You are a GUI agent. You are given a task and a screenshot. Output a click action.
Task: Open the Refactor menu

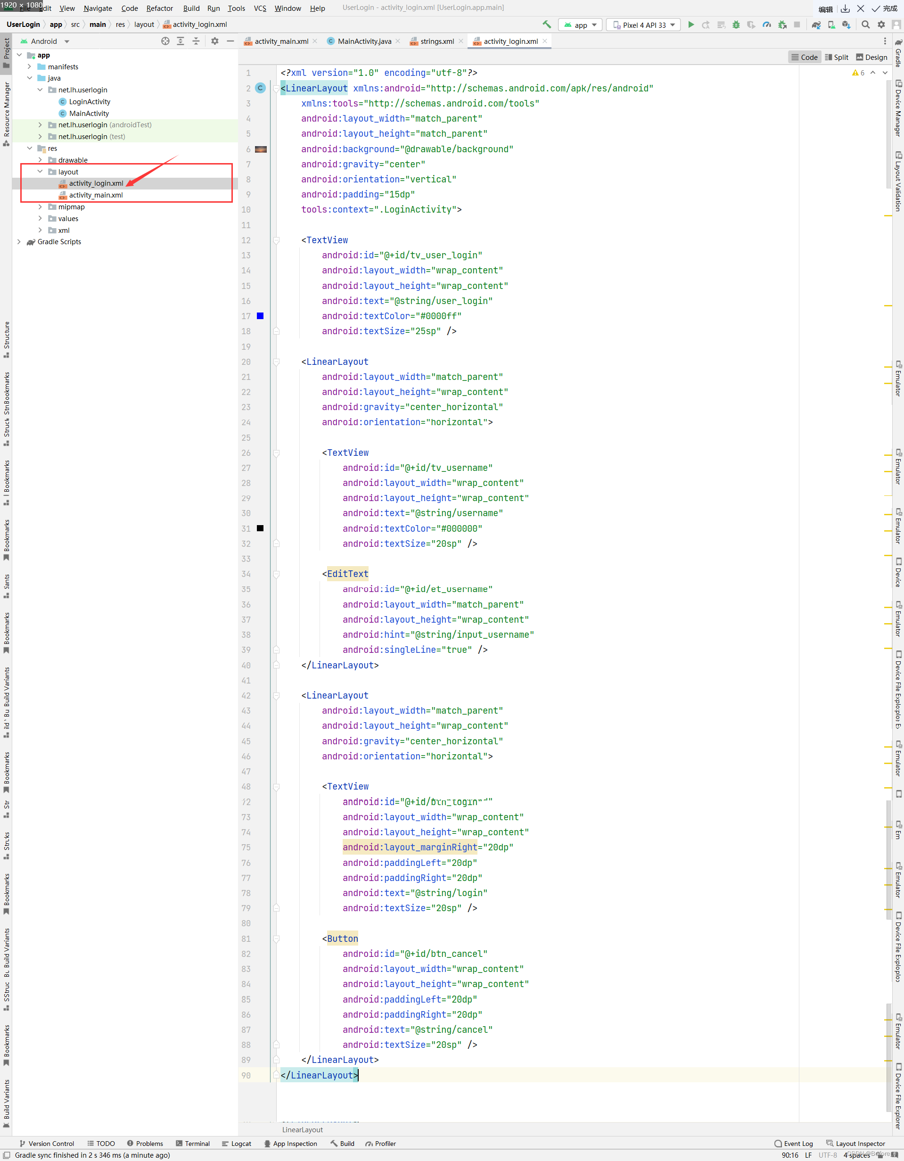coord(159,8)
